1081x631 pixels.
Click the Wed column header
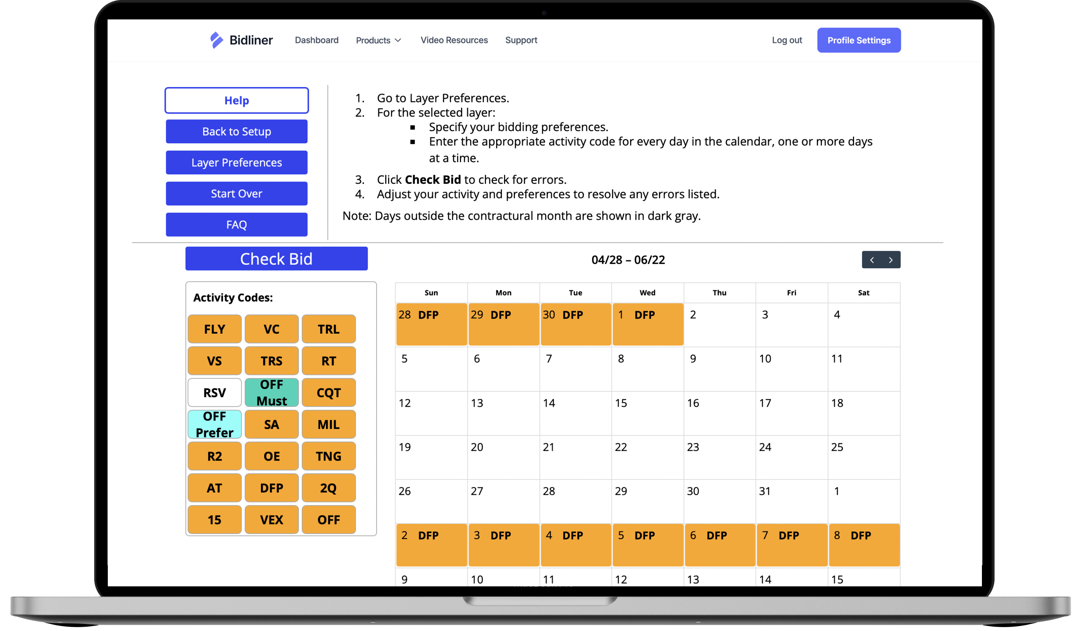coord(647,293)
